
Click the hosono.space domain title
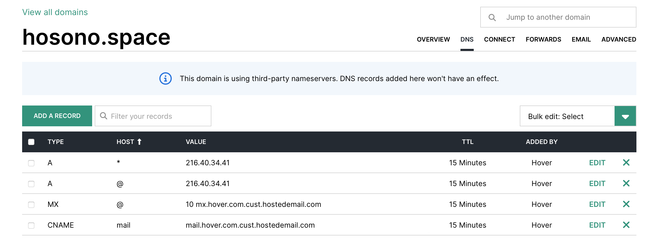[96, 38]
